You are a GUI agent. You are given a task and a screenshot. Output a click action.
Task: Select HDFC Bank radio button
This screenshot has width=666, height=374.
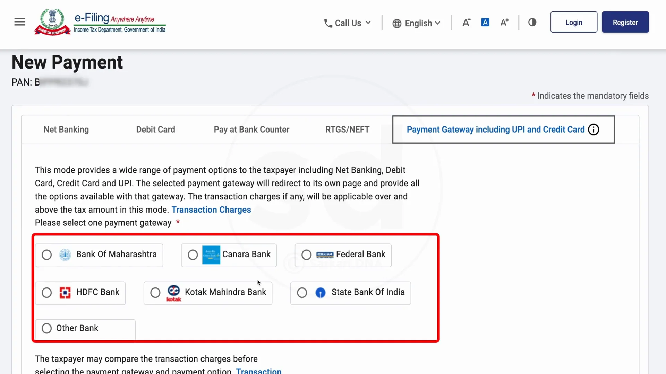(x=46, y=293)
